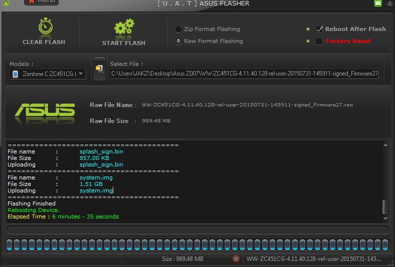This screenshot has width=395, height=267.
Task: Click Size : 989.48 MB in status bar
Action: click(x=182, y=259)
